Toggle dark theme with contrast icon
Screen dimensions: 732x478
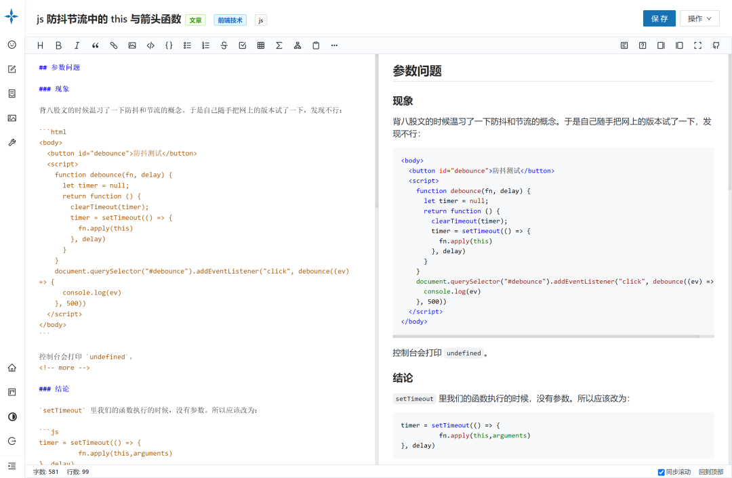[12, 417]
